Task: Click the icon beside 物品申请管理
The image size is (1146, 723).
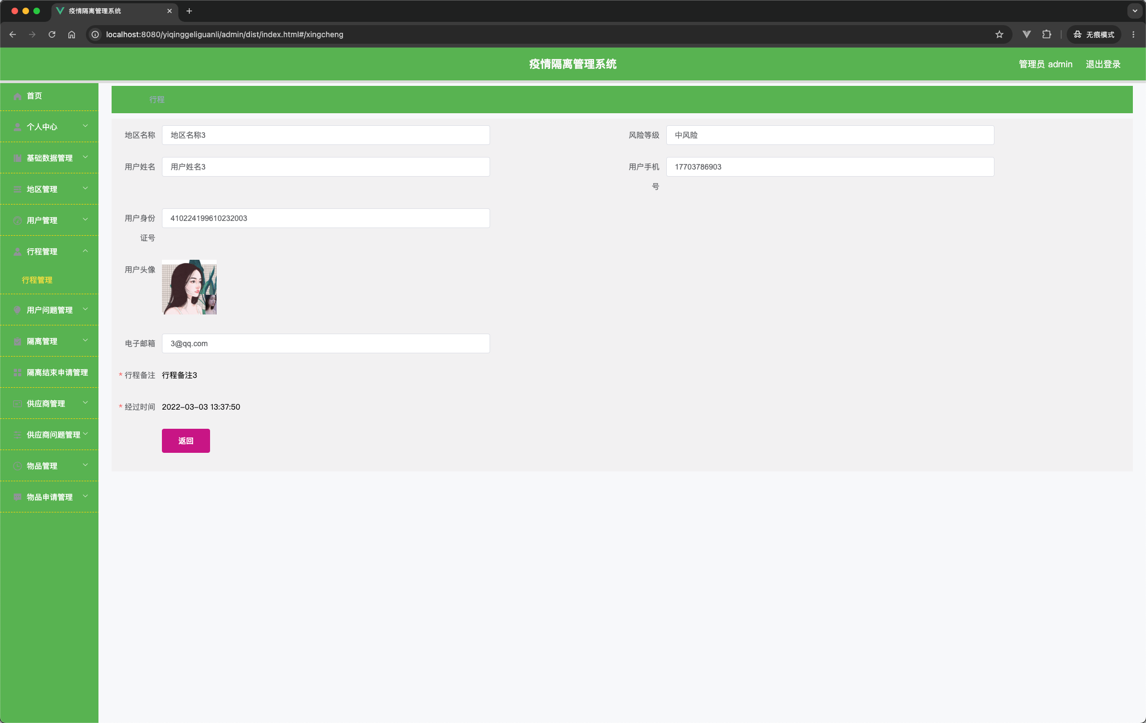Action: point(18,498)
